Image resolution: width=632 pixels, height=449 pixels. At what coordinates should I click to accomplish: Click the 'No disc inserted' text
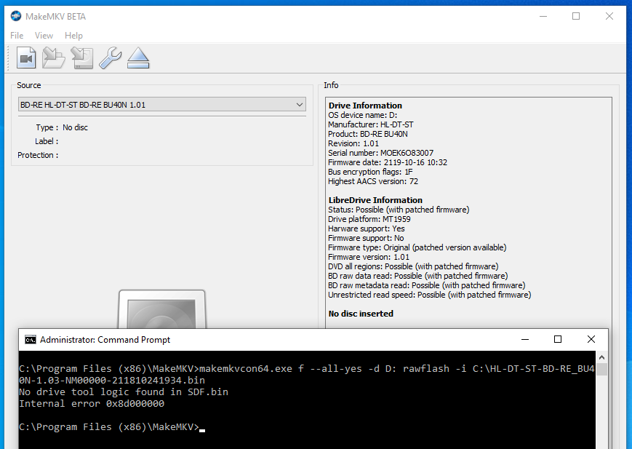(x=361, y=314)
